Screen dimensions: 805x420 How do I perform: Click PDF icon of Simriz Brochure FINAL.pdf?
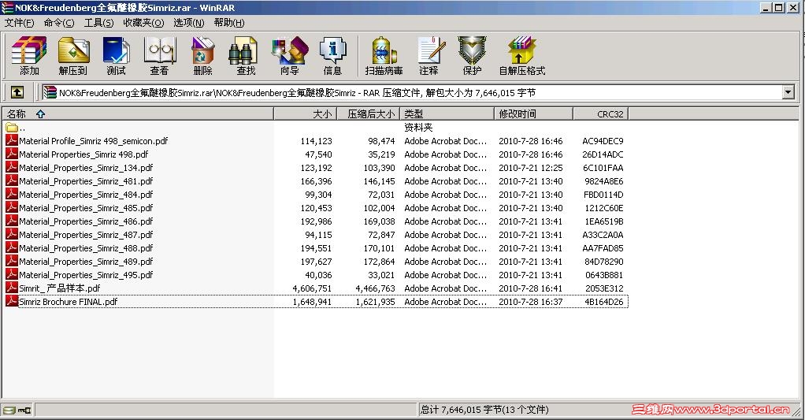coord(11,301)
